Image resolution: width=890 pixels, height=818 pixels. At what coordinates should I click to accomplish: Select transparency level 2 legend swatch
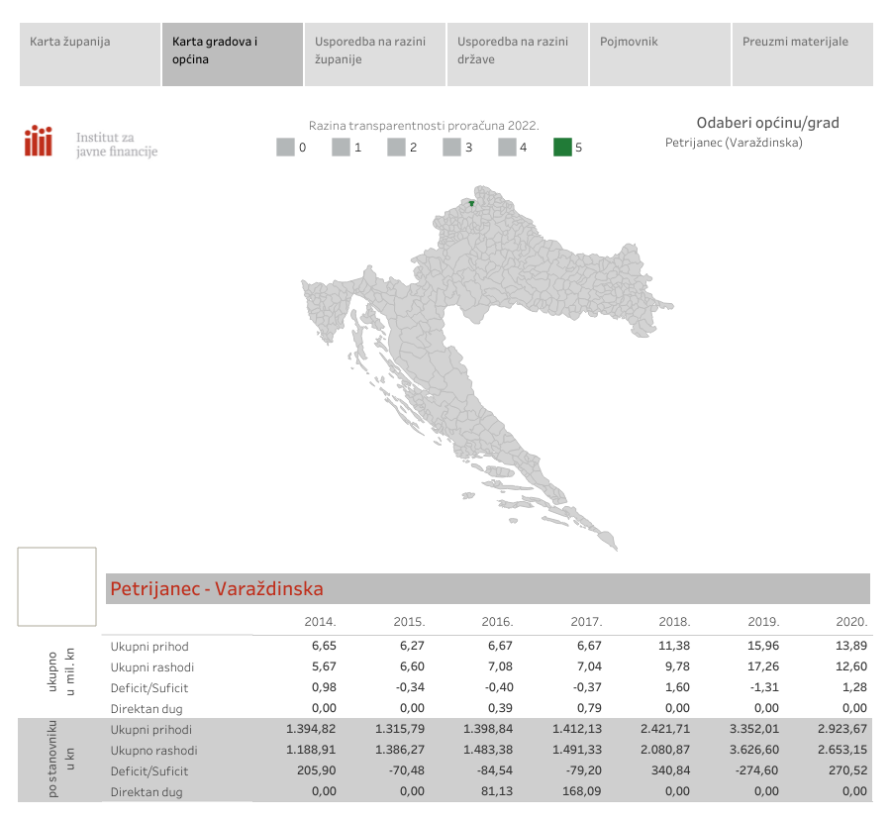pos(397,148)
